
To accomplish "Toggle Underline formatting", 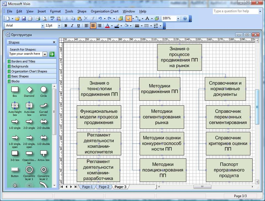I will (x=78, y=26).
